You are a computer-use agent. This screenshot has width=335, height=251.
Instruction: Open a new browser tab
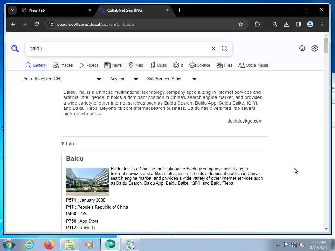tap(179, 10)
